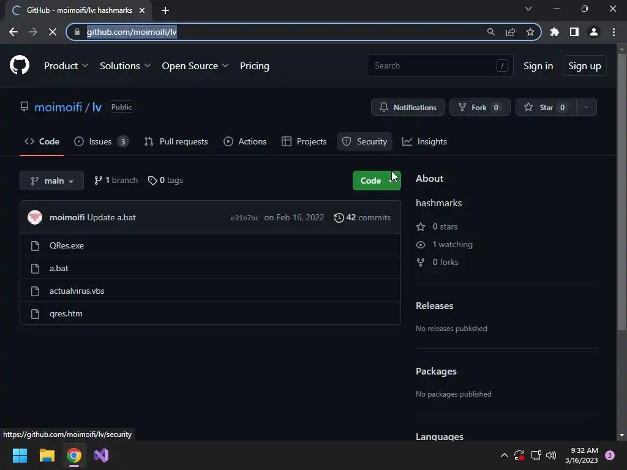View the 1 watching link

[445, 245]
